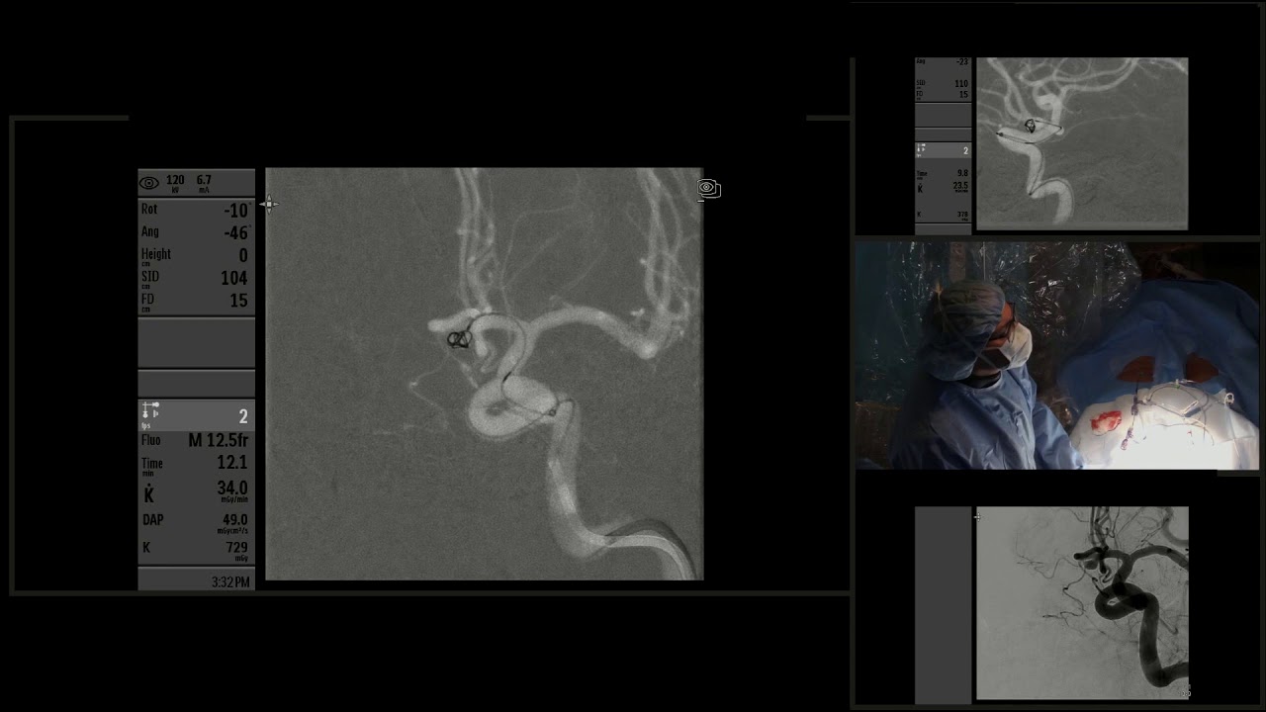This screenshot has height=712, width=1266.
Task: Click the FD value 15 in the top-right panel
Action: click(x=963, y=95)
